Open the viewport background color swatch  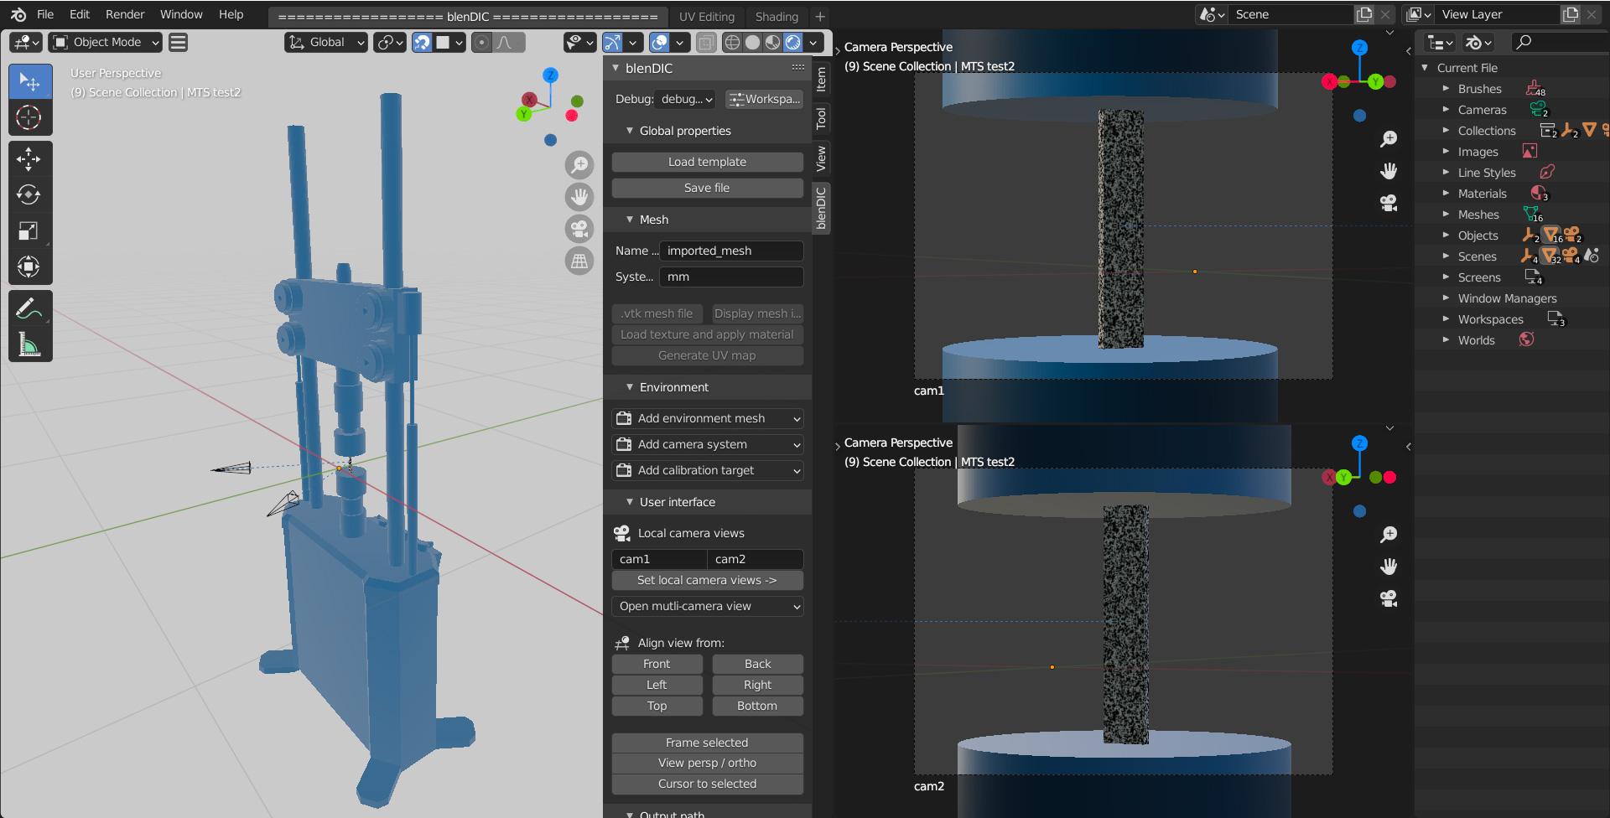(x=444, y=42)
